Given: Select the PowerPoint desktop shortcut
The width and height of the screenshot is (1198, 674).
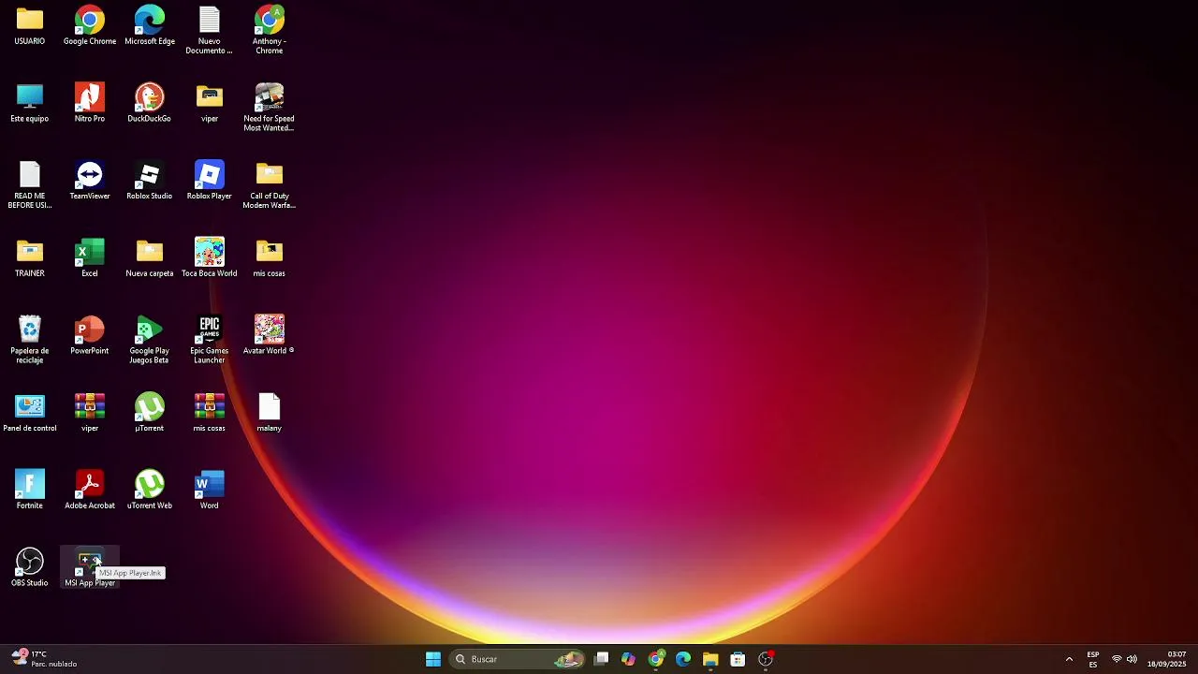Looking at the screenshot, I should pos(90,335).
